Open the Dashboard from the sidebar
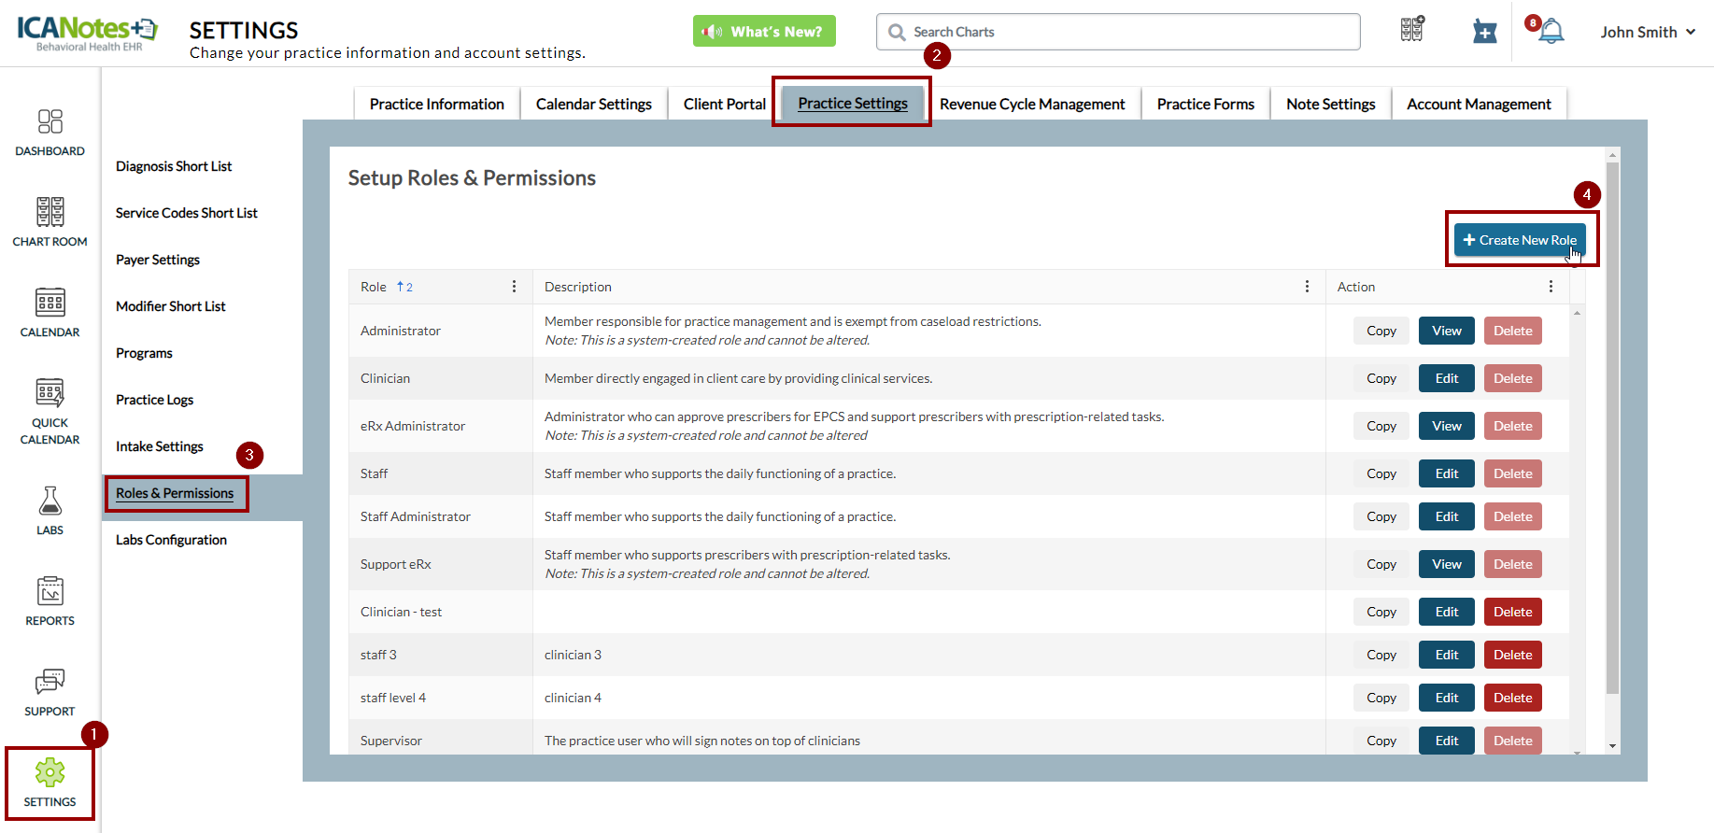1714x833 pixels. click(50, 122)
